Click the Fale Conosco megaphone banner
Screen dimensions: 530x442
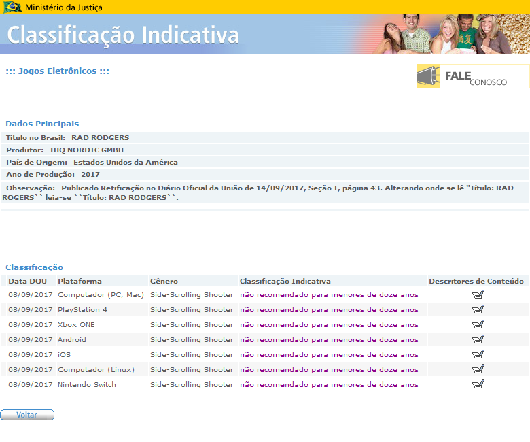472,76
